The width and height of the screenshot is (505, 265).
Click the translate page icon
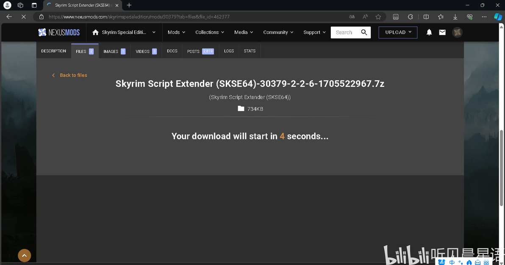click(x=352, y=17)
